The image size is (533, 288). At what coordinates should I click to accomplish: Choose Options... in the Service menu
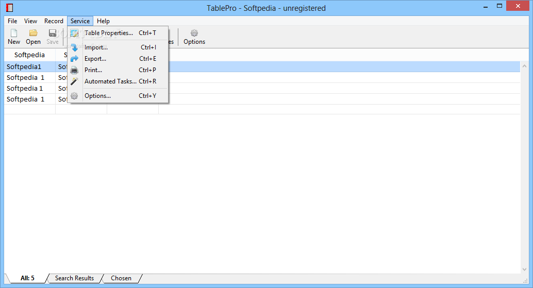pos(118,96)
